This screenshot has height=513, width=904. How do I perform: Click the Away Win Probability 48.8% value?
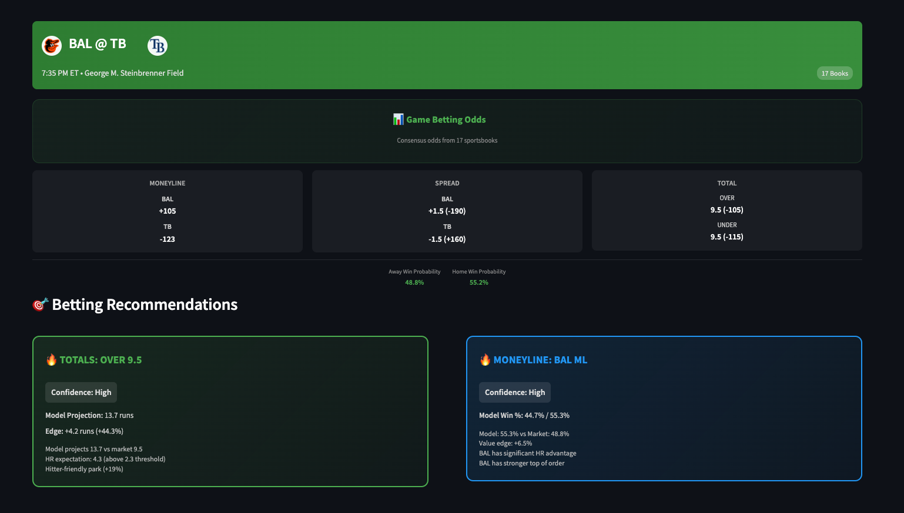413,282
